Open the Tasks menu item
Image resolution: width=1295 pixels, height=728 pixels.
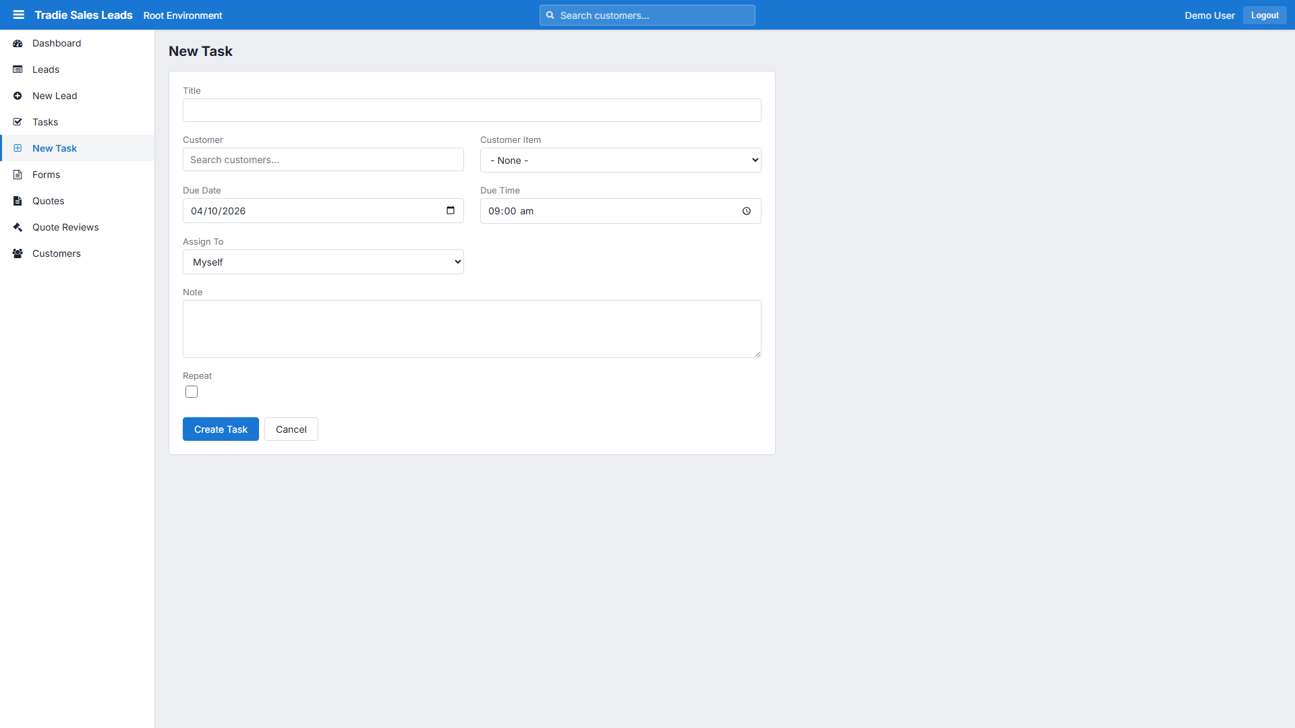tap(77, 122)
